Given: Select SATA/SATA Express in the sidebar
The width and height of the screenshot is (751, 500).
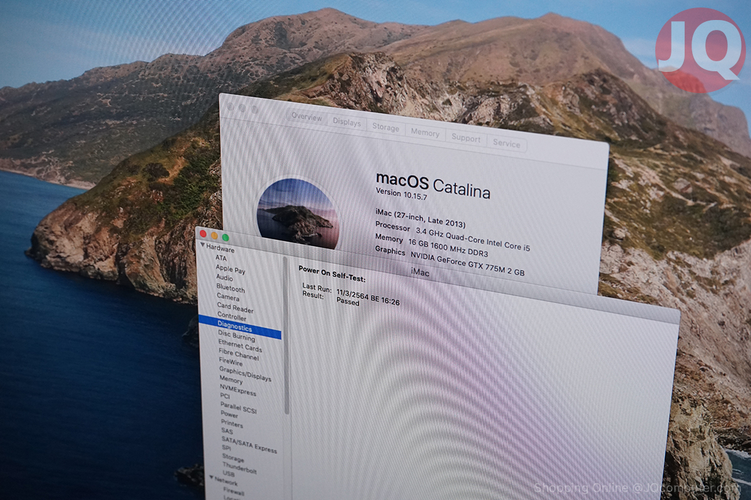Looking at the screenshot, I should tap(249, 444).
